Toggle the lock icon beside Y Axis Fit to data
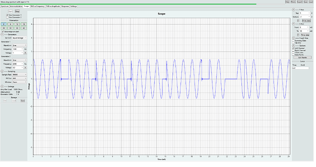The image size is (316, 167). tap(299, 21)
